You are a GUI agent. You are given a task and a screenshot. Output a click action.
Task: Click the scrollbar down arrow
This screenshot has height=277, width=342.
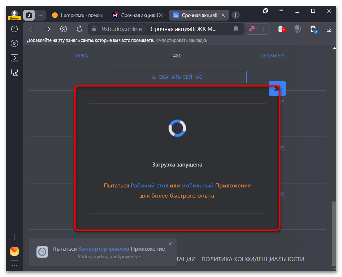coord(334,268)
